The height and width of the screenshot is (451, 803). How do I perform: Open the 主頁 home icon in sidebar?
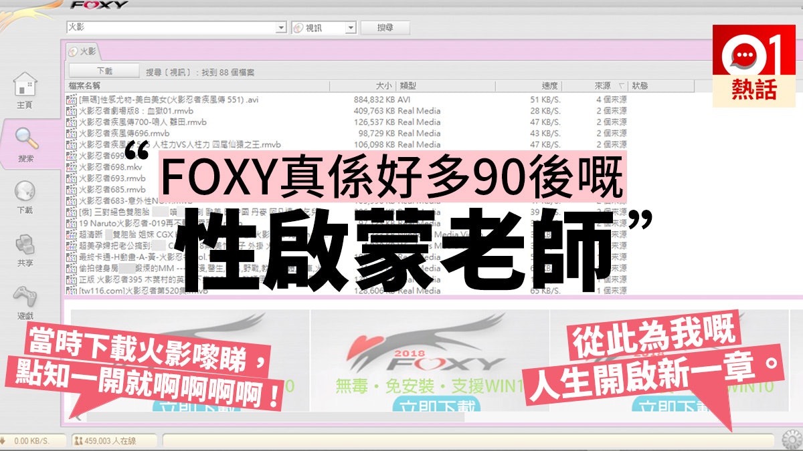(25, 86)
